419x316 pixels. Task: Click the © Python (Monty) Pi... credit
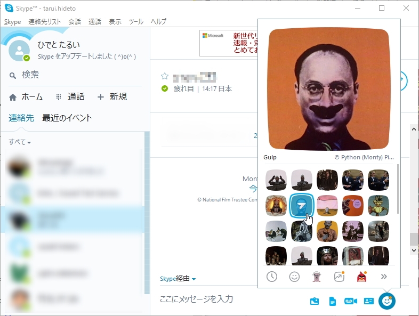pyautogui.click(x=364, y=157)
